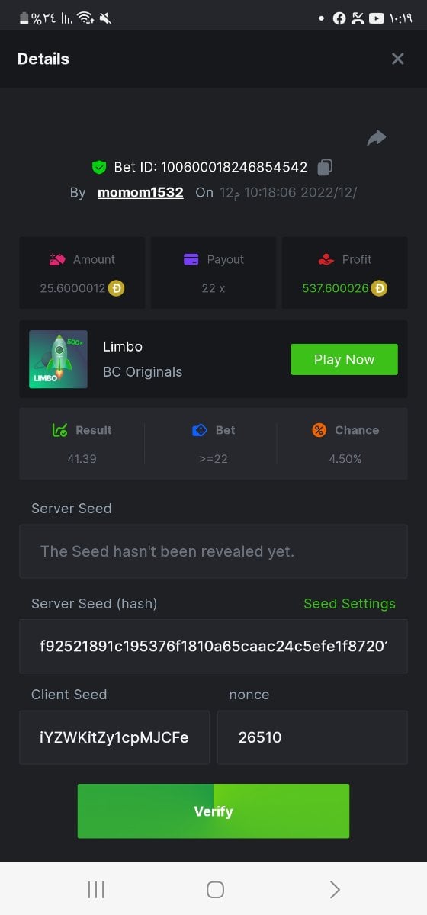
Task: Tap the orange Chance percent icon
Action: [319, 430]
